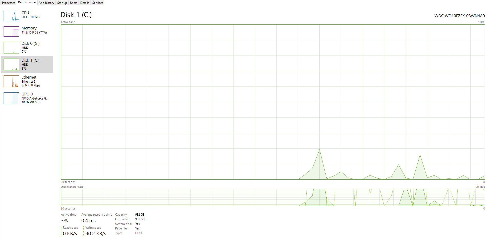Select the GPU 0 entry label
This screenshot has height=242, width=490.
27,94
